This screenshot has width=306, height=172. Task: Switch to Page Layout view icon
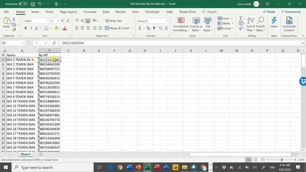[x=255, y=160]
